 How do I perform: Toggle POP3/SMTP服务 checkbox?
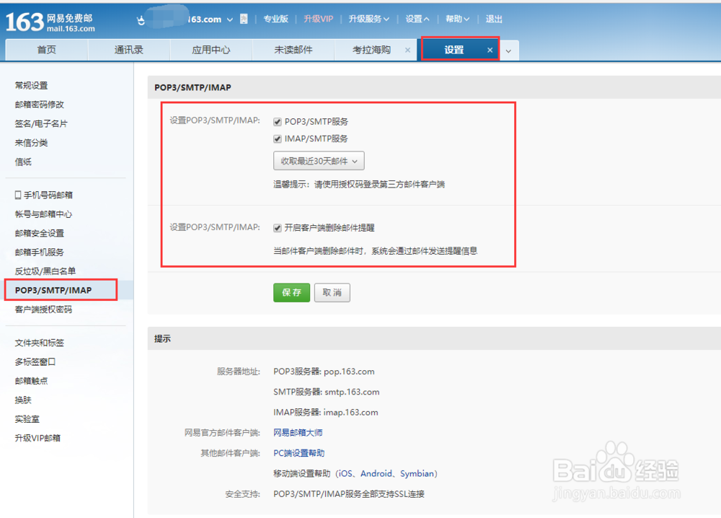(x=278, y=122)
